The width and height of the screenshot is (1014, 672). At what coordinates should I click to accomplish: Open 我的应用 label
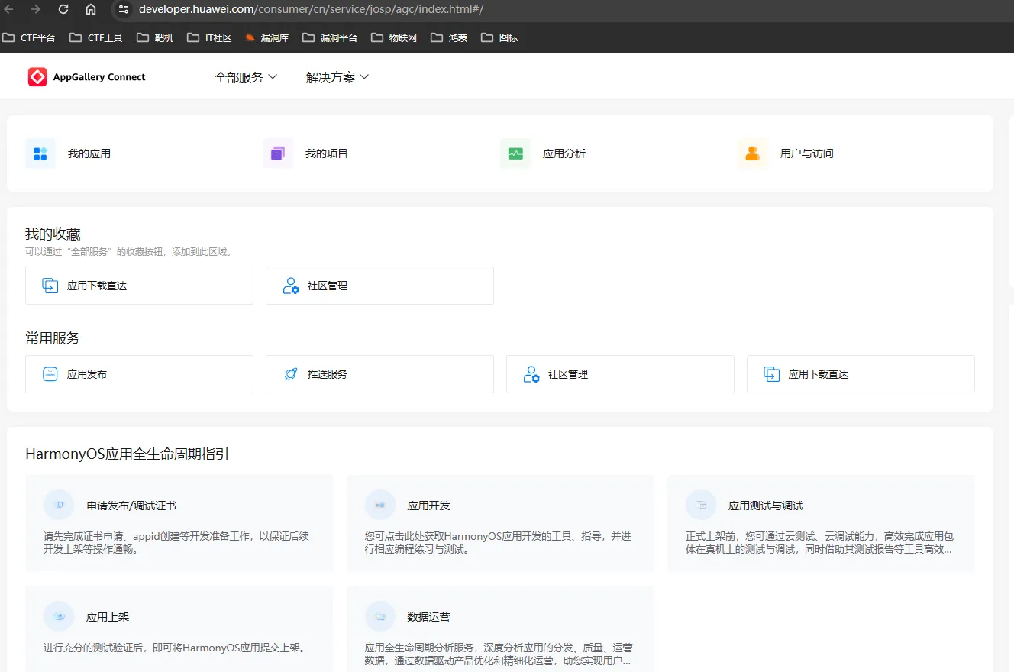pos(89,153)
